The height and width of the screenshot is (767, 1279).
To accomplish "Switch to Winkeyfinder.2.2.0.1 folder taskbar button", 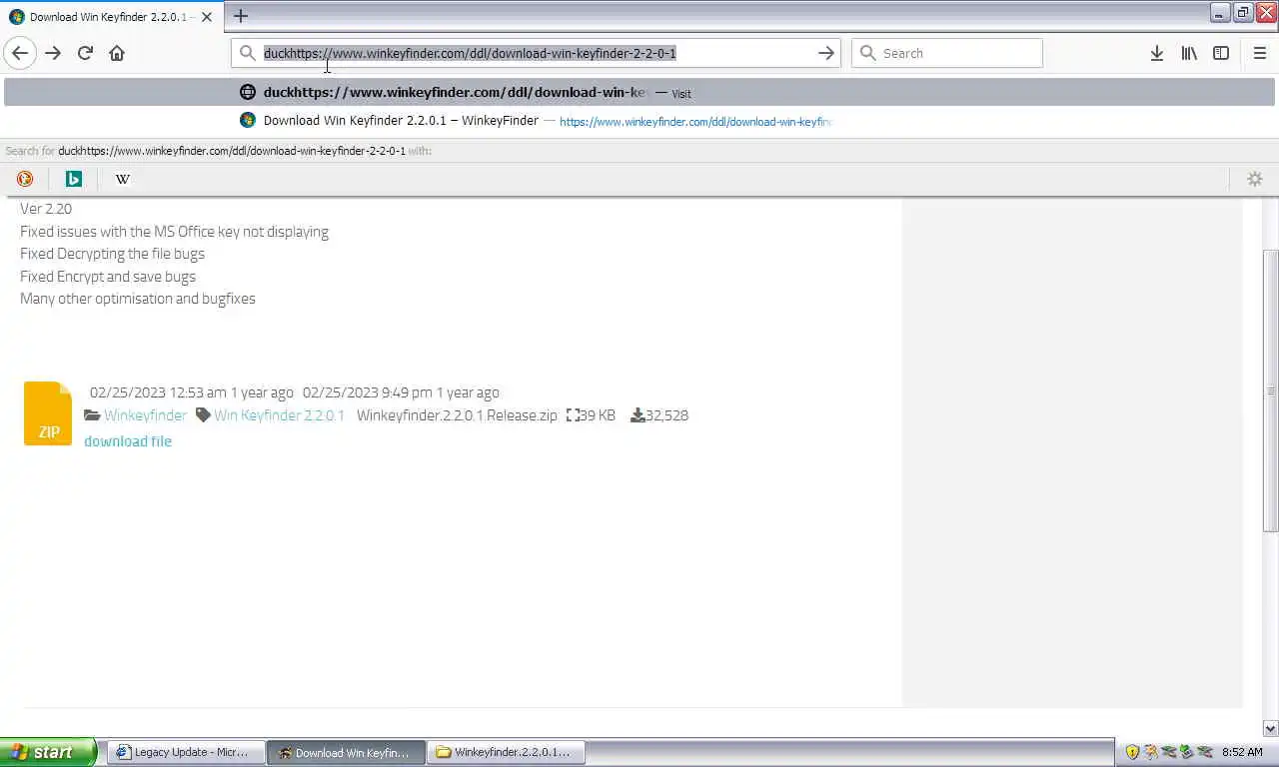I will tap(507, 752).
